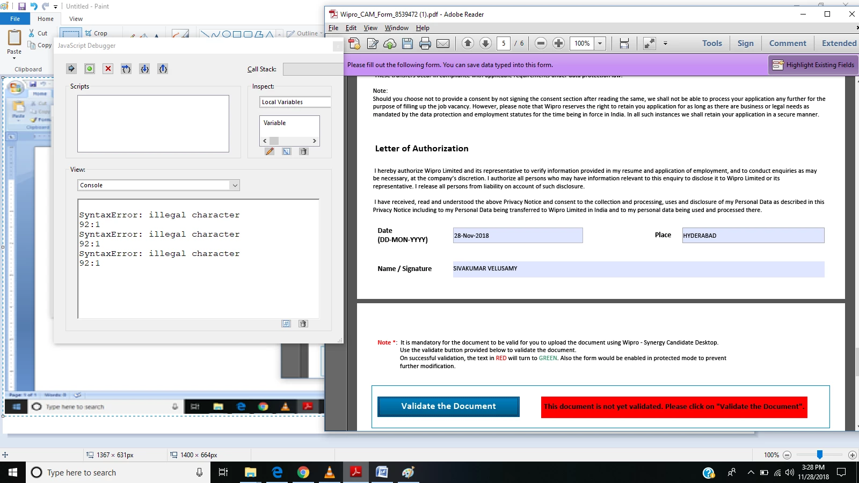Screen dimensions: 859x483
Task: Click Paint's zoom out minus button in the status bar
Action: (x=787, y=455)
